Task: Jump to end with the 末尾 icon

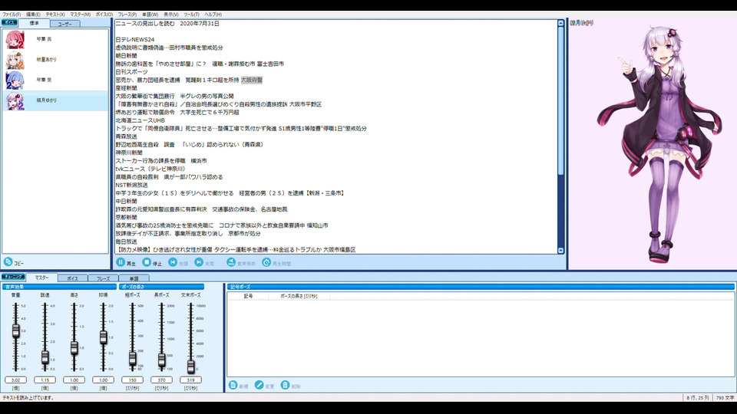Action: pyautogui.click(x=199, y=262)
